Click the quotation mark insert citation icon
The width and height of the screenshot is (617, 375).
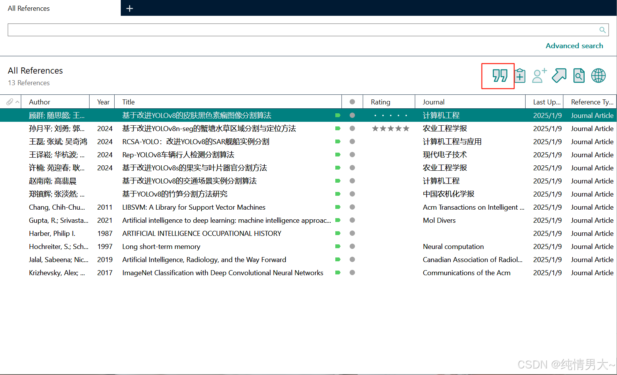click(500, 76)
